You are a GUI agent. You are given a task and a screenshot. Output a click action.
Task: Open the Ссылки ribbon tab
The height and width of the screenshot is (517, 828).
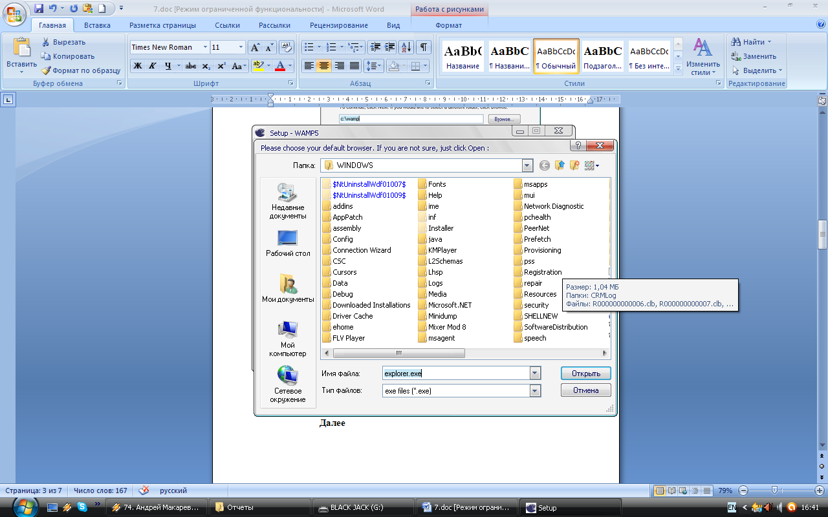click(x=227, y=25)
